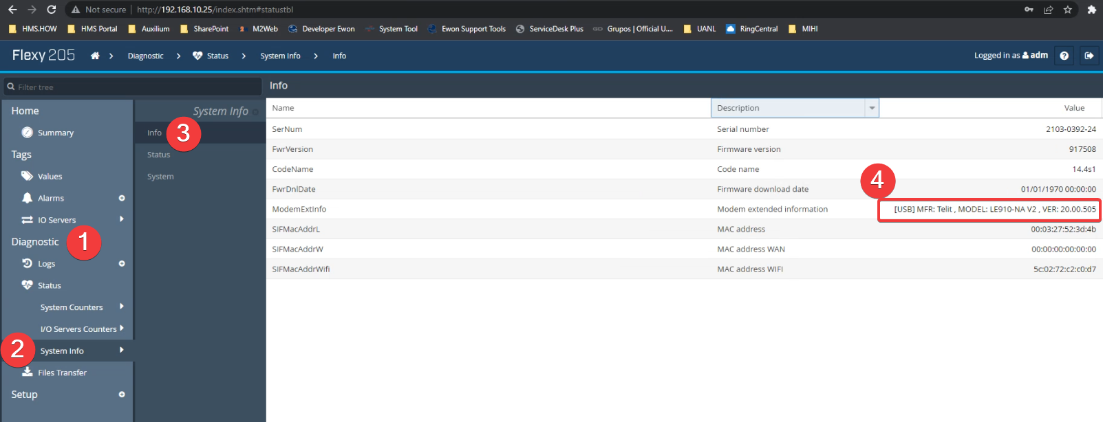Open the M2Web bookmark

[x=264, y=29]
